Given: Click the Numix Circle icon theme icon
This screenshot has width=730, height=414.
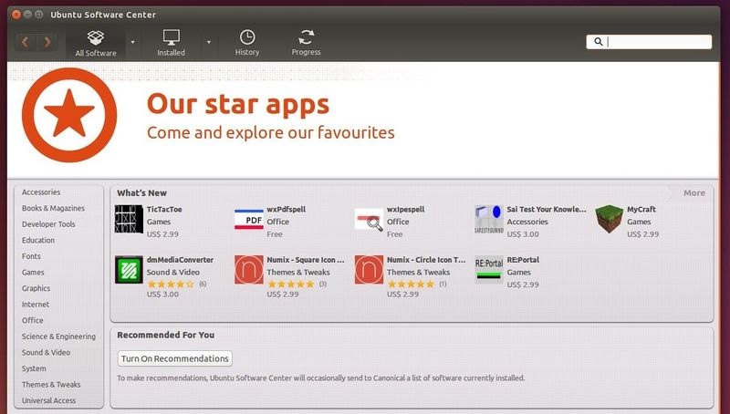Looking at the screenshot, I should pos(369,269).
